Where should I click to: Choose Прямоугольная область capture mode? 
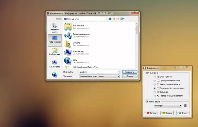pyautogui.click(x=154, y=80)
